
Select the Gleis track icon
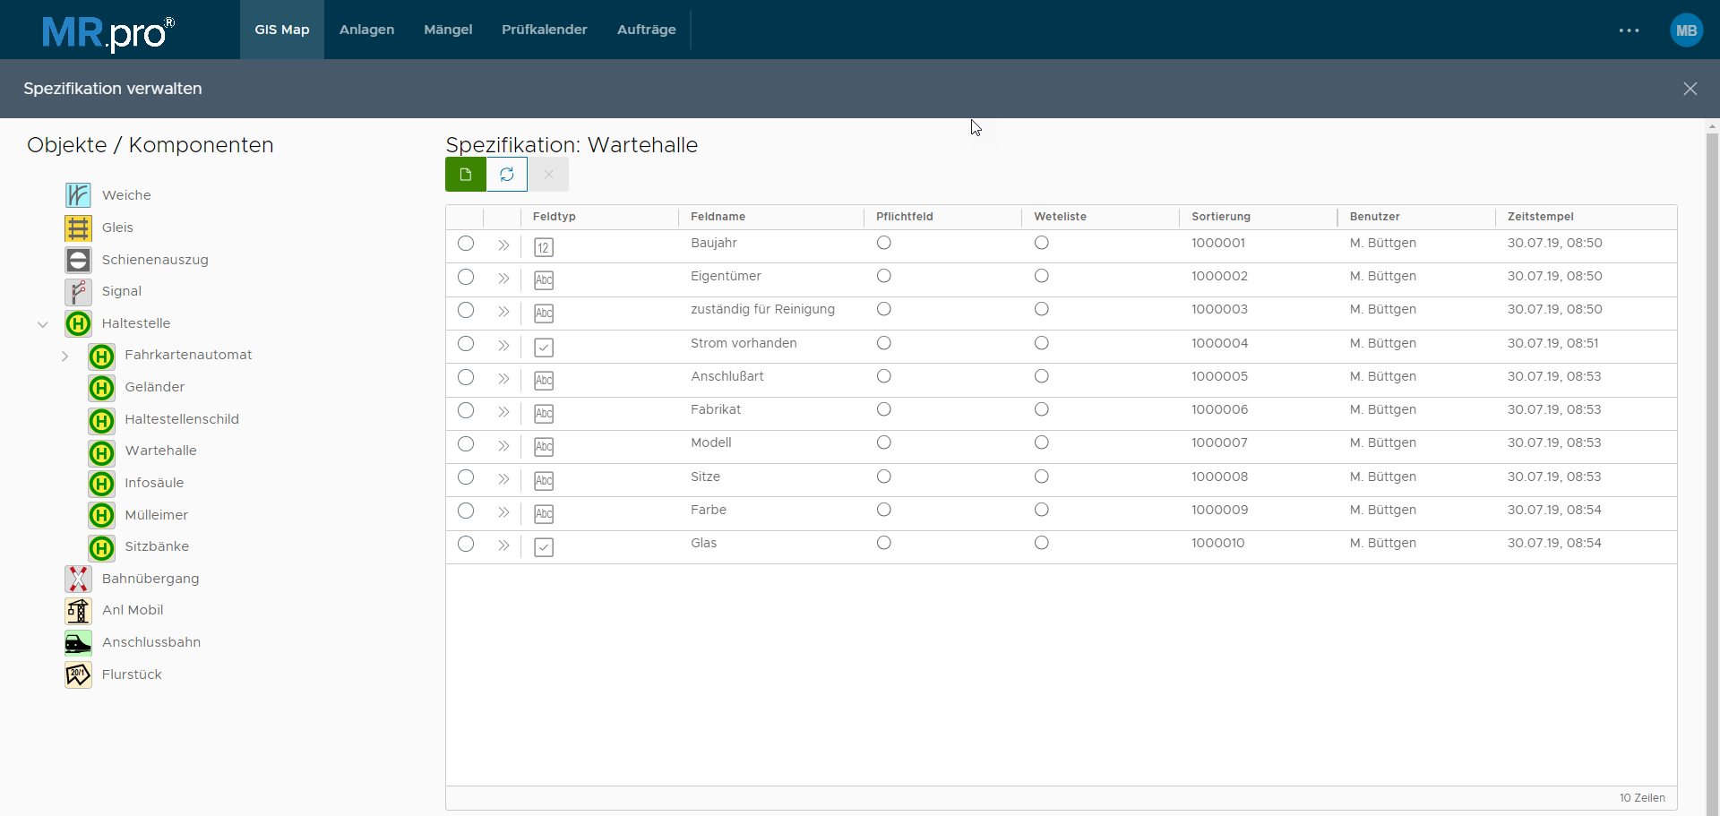tap(78, 228)
